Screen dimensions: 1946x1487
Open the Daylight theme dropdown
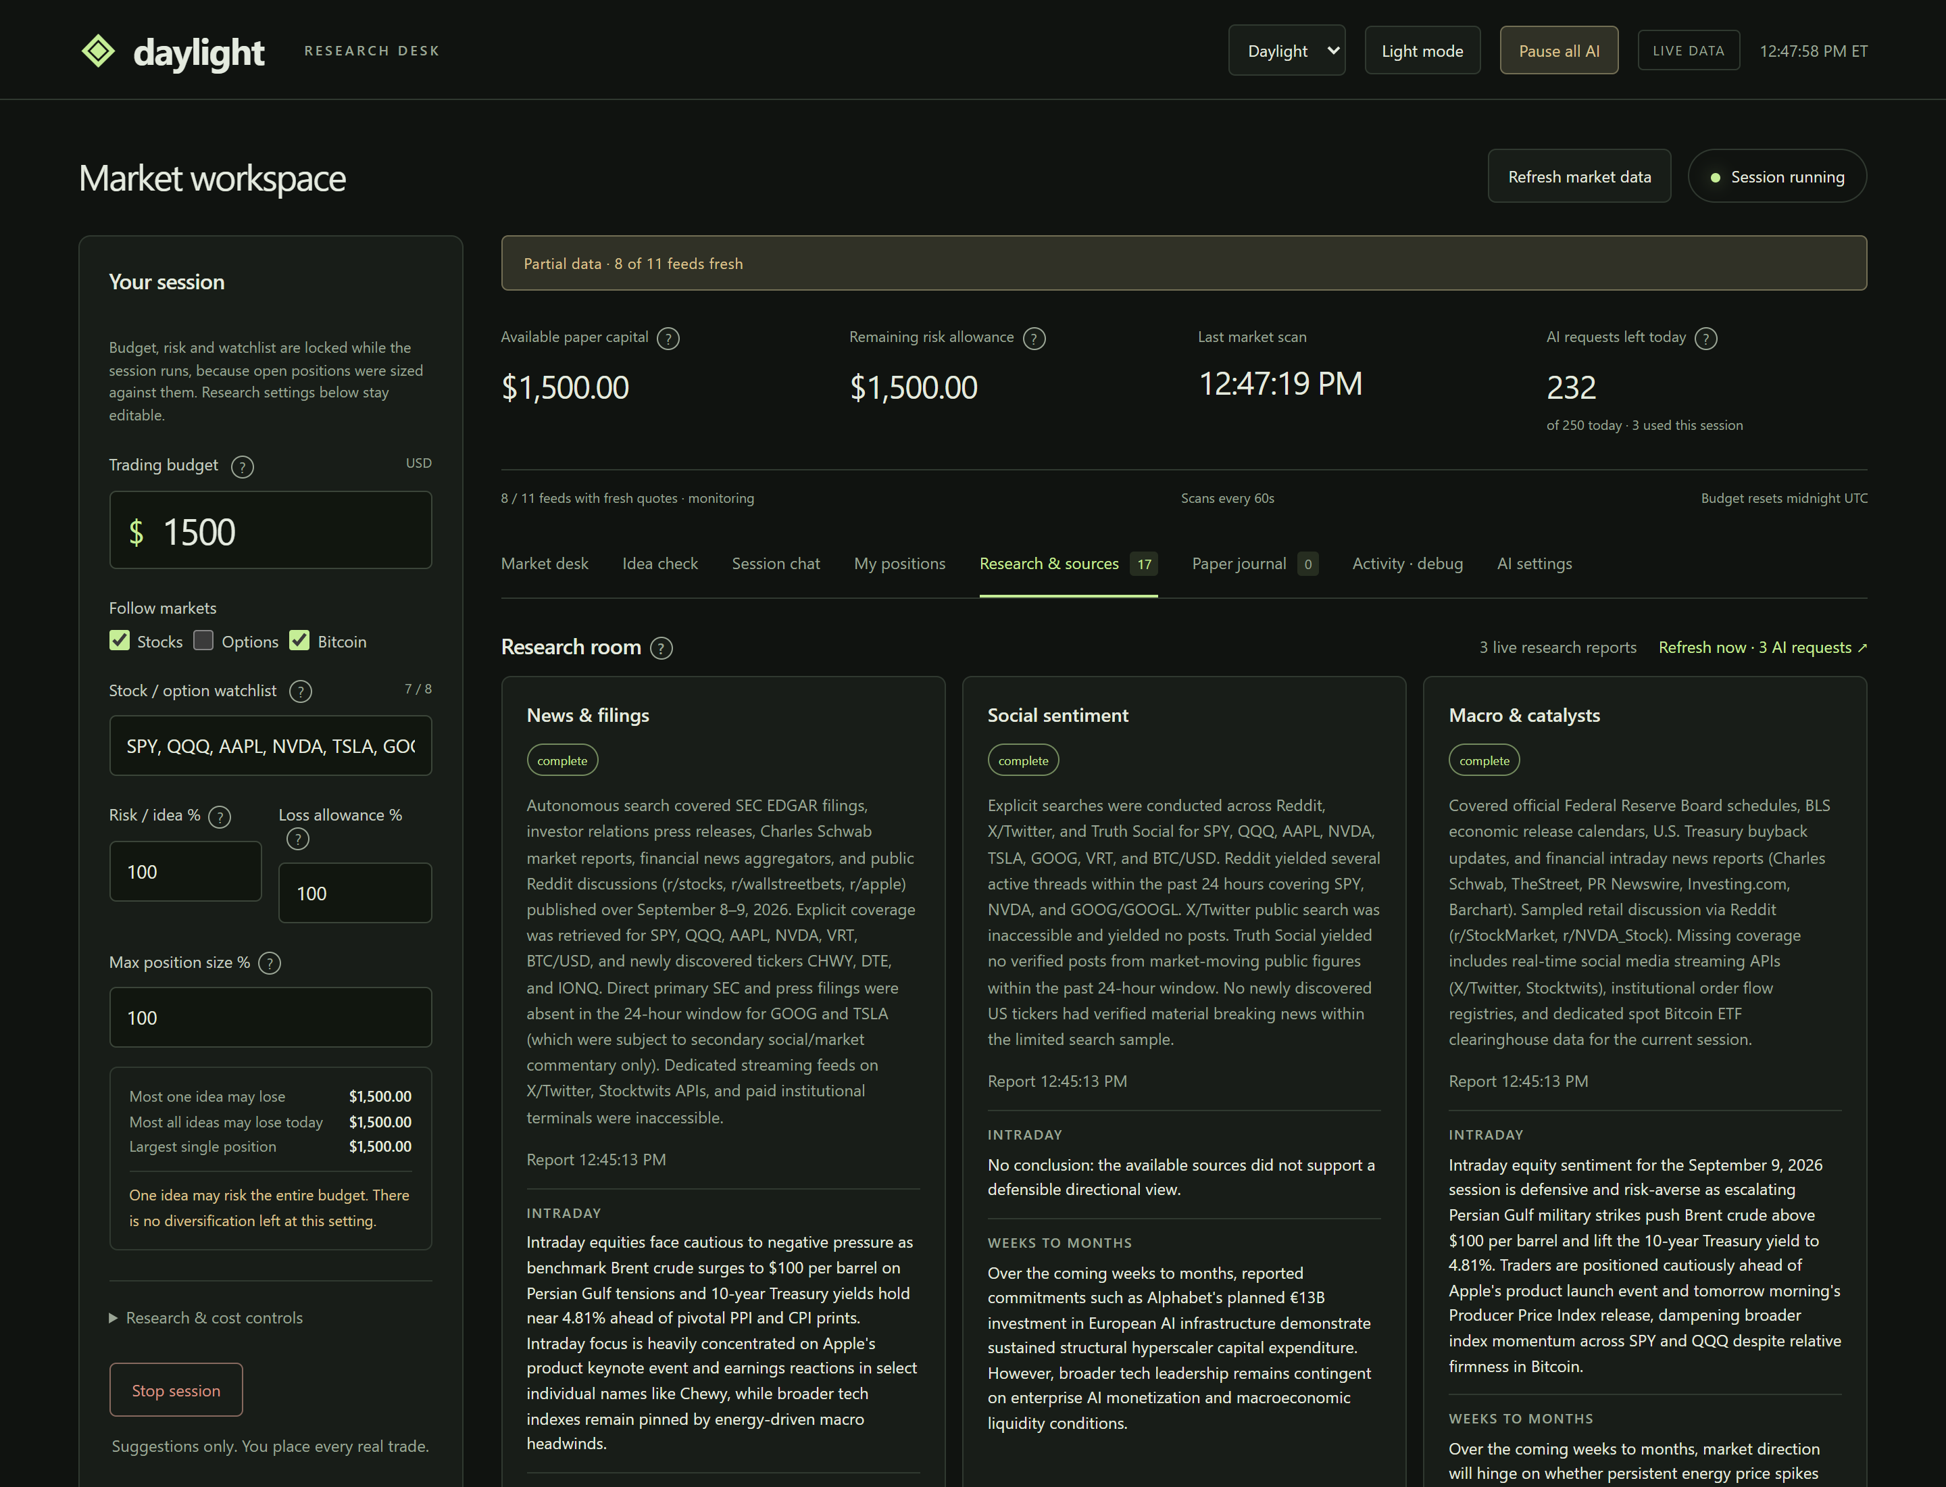click(x=1286, y=51)
